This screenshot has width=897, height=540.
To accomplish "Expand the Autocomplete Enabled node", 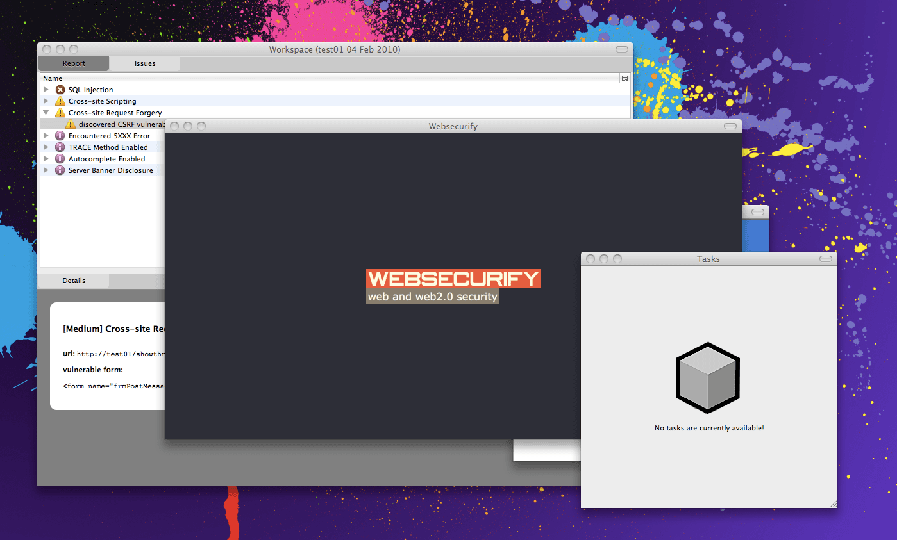I will [x=46, y=159].
